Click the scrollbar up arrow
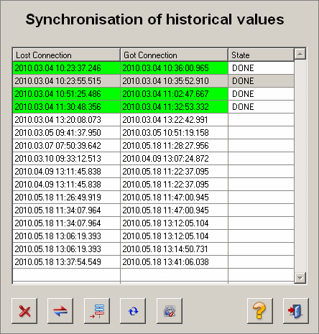319x334 pixels. coord(300,54)
